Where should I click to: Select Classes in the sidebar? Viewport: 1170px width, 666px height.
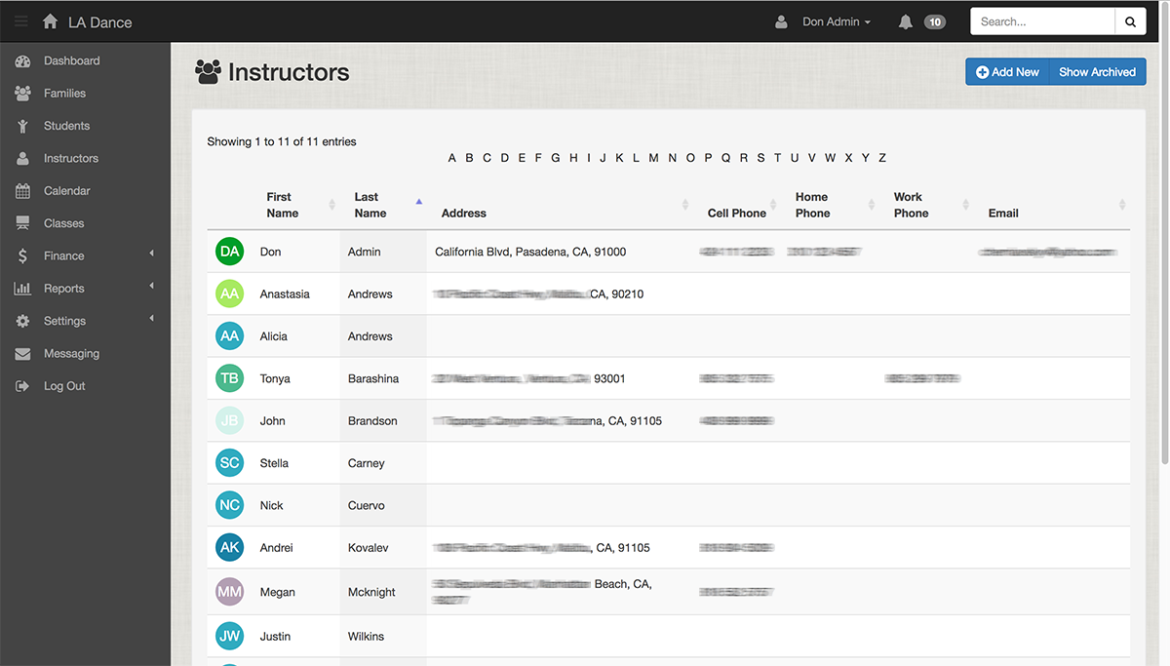pyautogui.click(x=63, y=223)
